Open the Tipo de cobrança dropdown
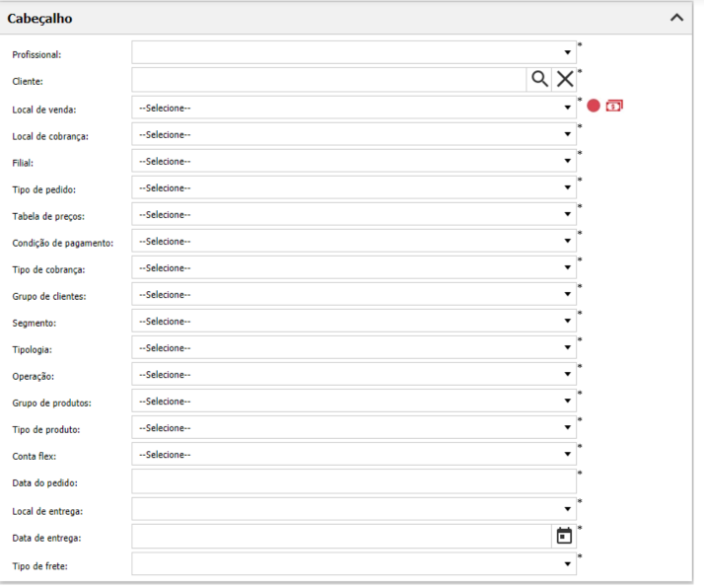Viewport: 704px width, 588px height. tap(354, 267)
